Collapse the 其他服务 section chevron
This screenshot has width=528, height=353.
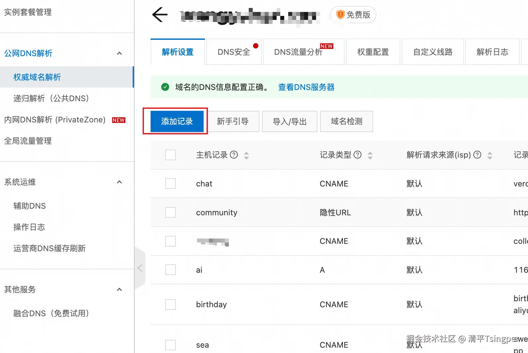120,290
